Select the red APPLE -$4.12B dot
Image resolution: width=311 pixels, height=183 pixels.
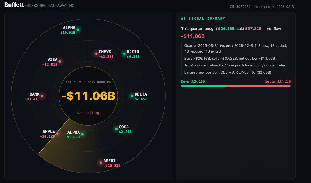click(x=57, y=133)
